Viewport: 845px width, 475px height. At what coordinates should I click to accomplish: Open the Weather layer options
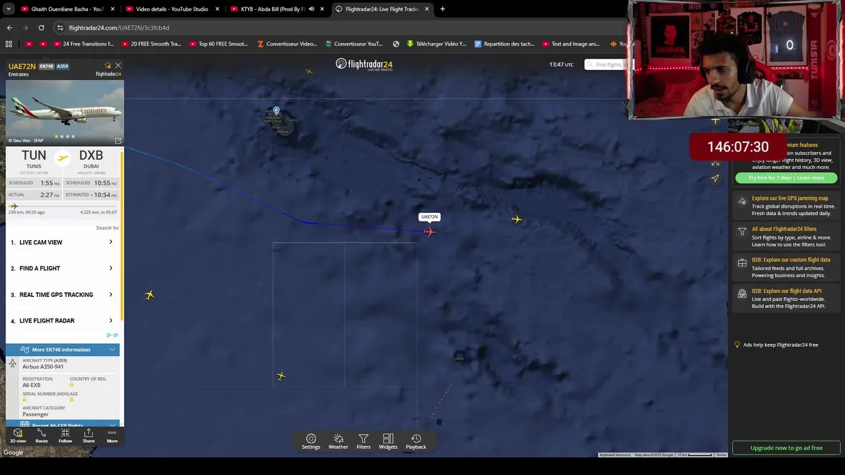tap(338, 442)
